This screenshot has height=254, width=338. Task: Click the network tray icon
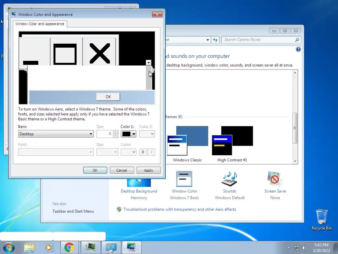pyautogui.click(x=297, y=248)
